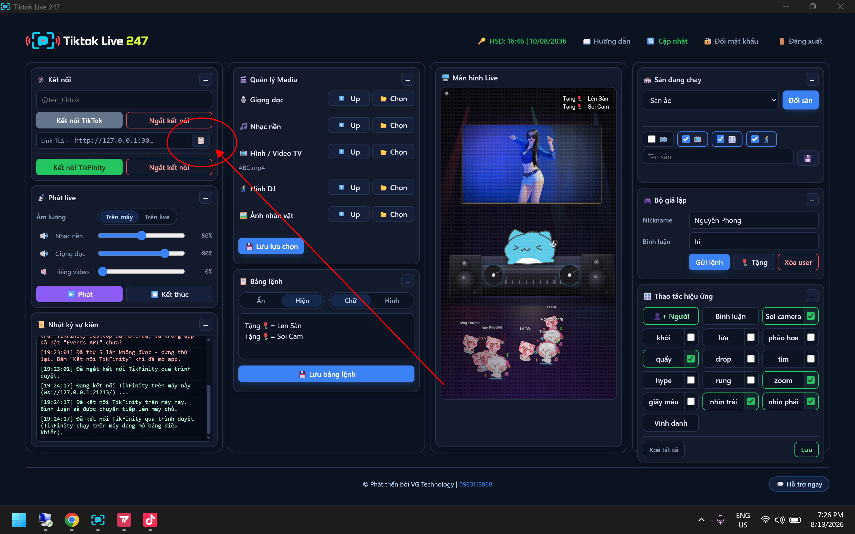This screenshot has width=855, height=534.
Task: Click the microphone icon in system tray
Action: (720, 519)
